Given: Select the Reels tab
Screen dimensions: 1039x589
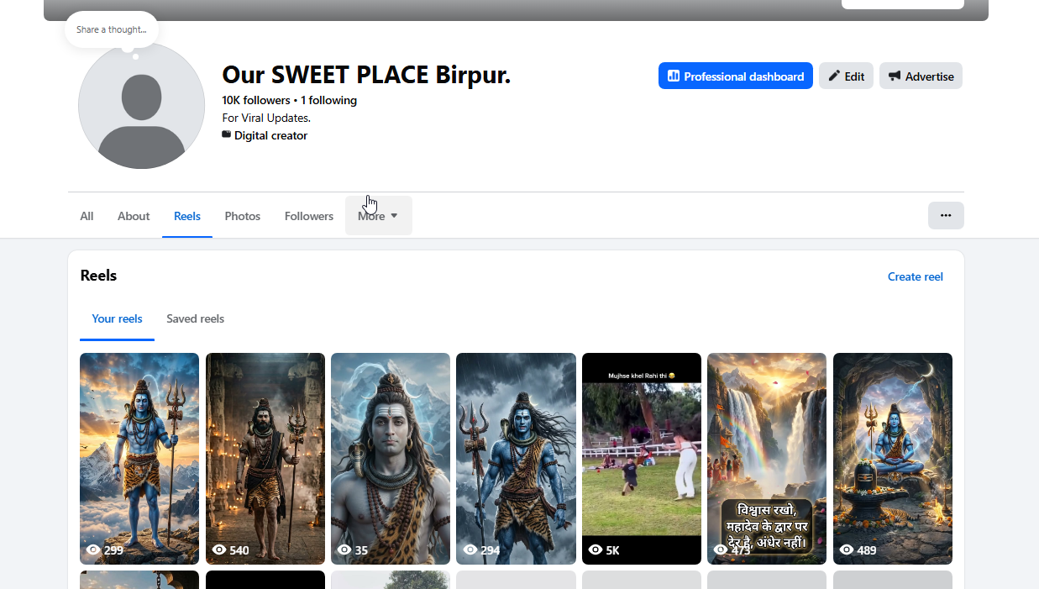Looking at the screenshot, I should pos(187,216).
